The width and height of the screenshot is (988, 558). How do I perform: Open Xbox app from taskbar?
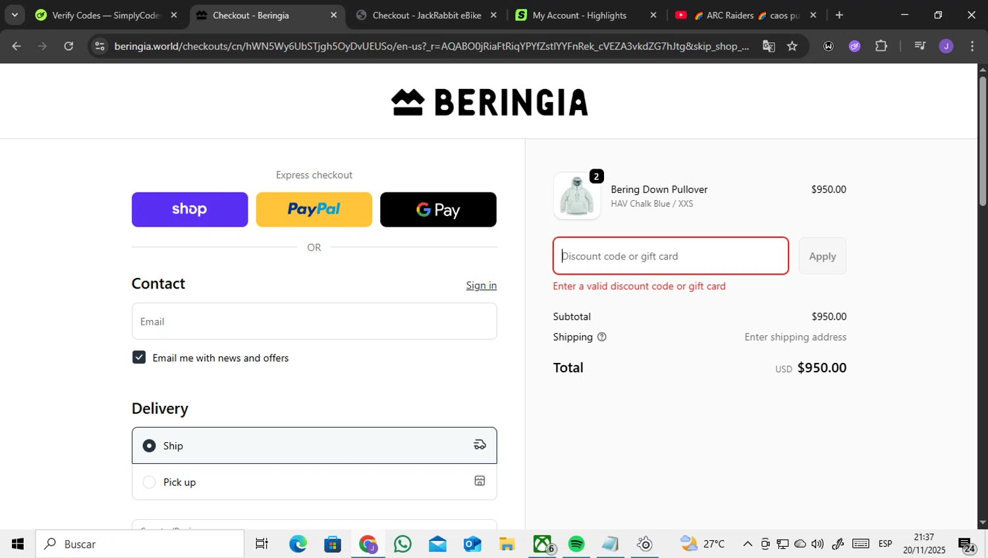pyautogui.click(x=542, y=544)
